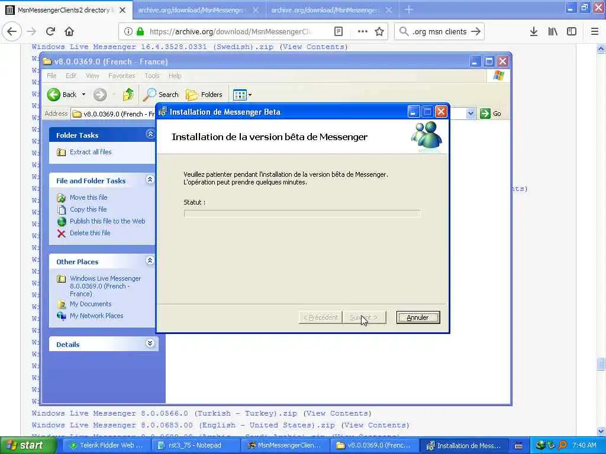Open Tools menu in Explorer

pos(152,76)
